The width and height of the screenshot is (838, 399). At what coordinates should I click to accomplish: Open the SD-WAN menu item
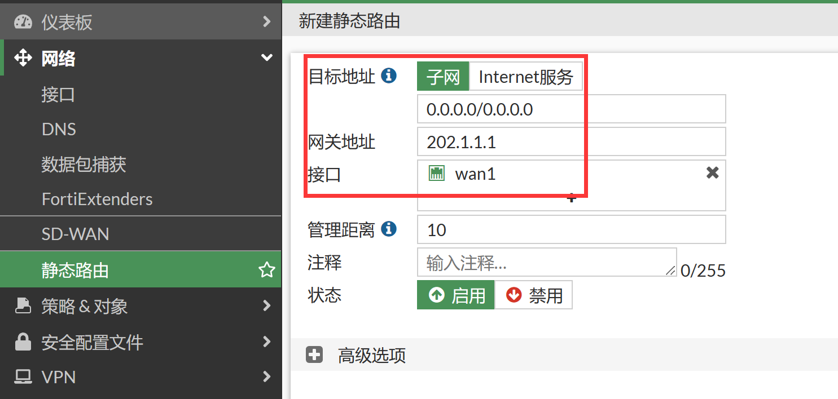(75, 234)
